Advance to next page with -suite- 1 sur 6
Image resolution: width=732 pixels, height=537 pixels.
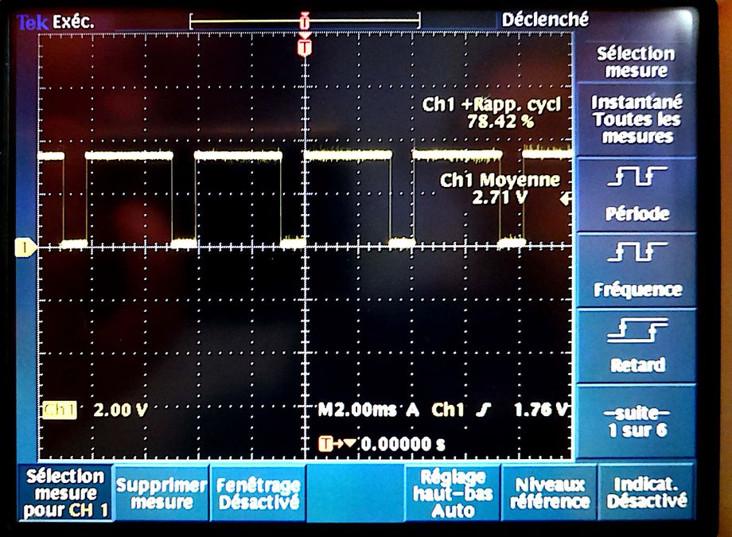(637, 422)
